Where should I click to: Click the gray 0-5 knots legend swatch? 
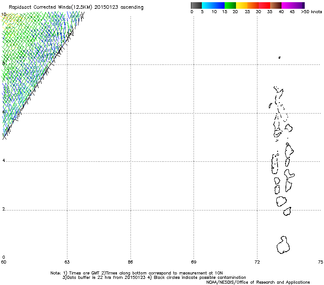[196, 5]
